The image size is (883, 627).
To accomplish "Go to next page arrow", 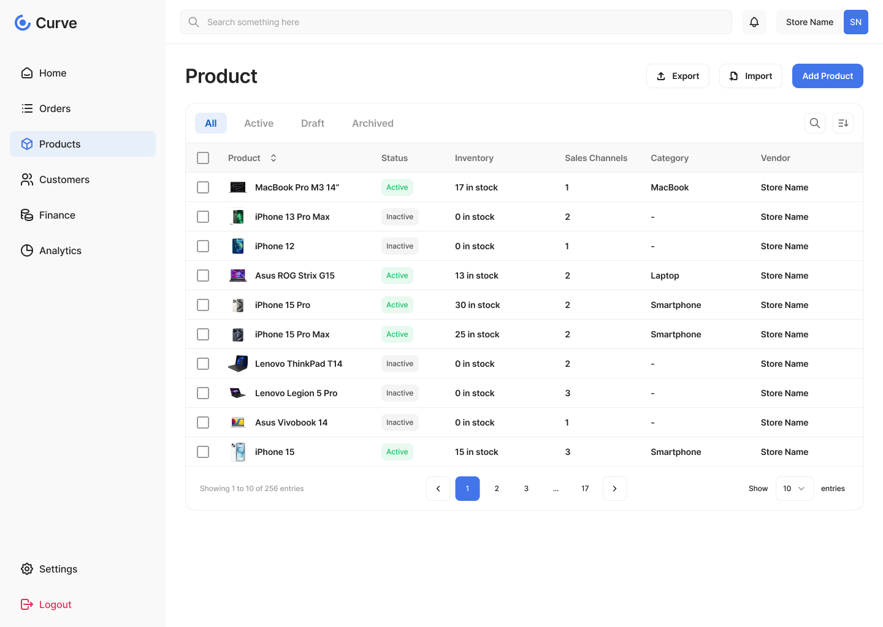I will (x=615, y=489).
